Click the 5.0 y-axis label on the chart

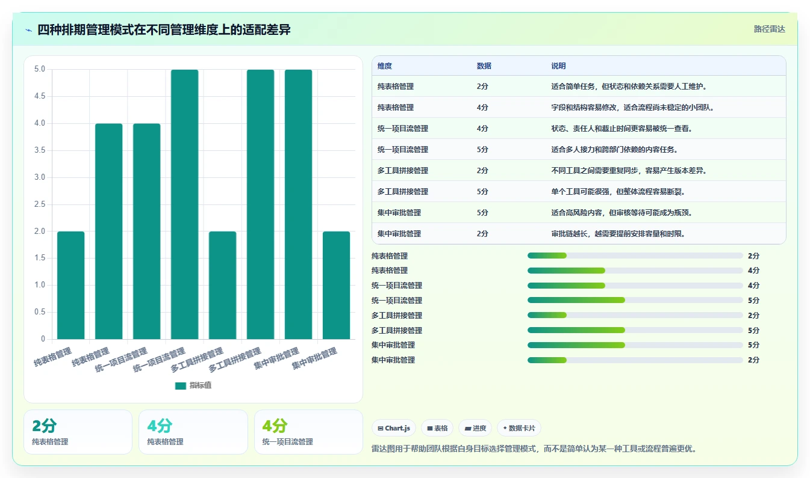[40, 69]
